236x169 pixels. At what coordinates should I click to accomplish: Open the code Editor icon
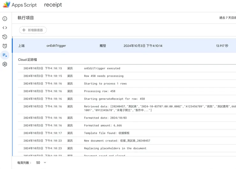pyautogui.click(x=5, y=28)
